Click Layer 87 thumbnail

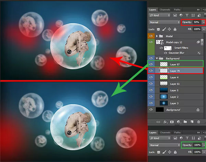point(164,64)
